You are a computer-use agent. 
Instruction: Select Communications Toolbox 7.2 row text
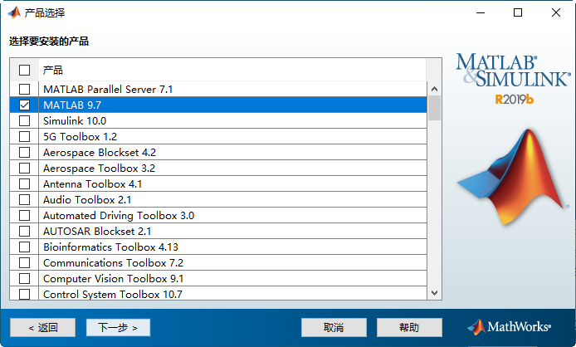pyautogui.click(x=113, y=263)
